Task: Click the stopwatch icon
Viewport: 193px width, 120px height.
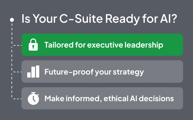Action: [x=33, y=98]
